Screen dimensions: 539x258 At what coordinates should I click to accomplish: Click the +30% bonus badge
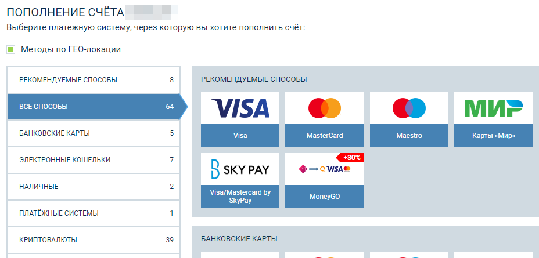point(351,158)
